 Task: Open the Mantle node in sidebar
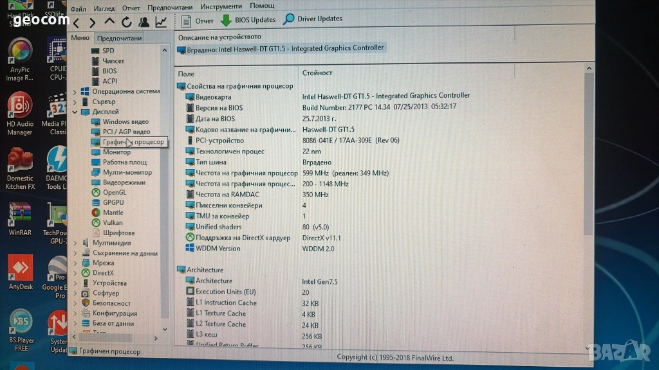point(113,213)
